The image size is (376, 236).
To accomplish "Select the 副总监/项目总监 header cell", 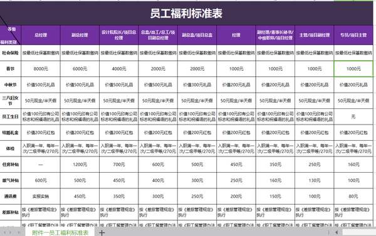I will tap(197, 35).
